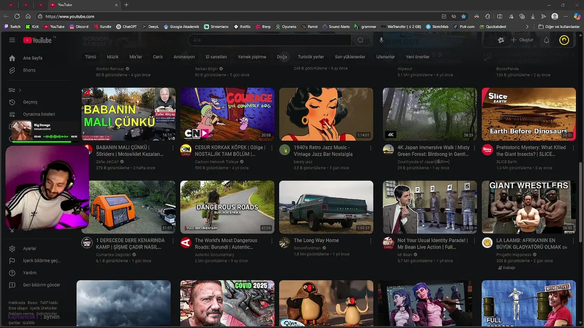Viewport: 584px width, 328px height.
Task: Open the account avatar menu
Action: coord(564,40)
